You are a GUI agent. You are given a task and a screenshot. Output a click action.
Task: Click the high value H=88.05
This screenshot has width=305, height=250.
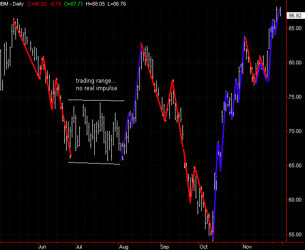pyautogui.click(x=95, y=4)
